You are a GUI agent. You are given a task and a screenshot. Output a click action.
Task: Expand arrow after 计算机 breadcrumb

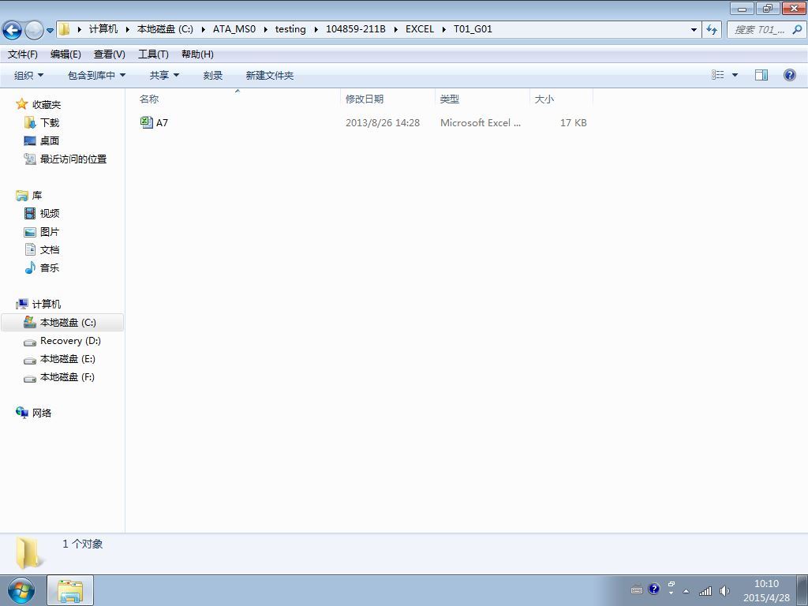(128, 29)
